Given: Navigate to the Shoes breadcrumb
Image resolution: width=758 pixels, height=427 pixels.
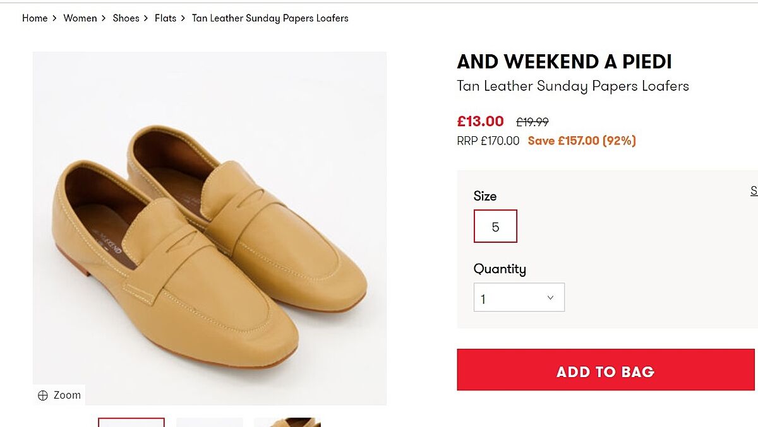Looking at the screenshot, I should pyautogui.click(x=126, y=18).
